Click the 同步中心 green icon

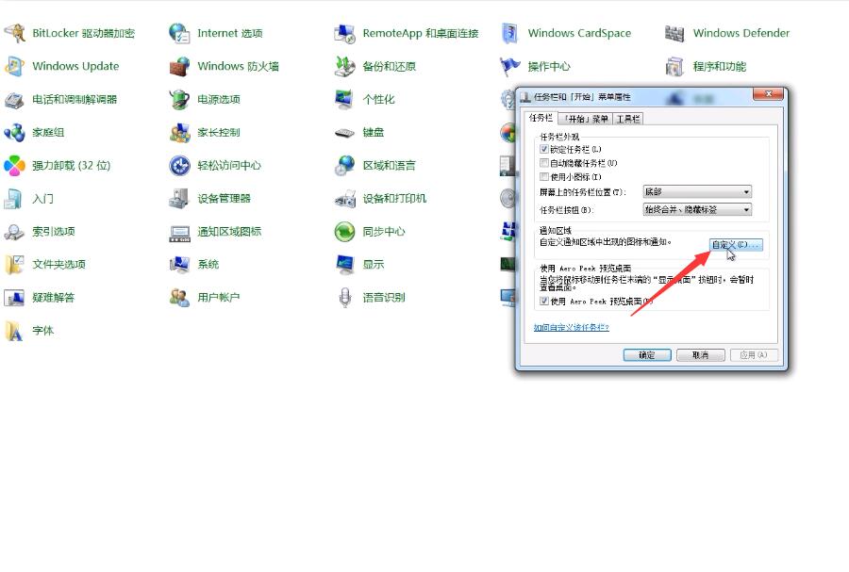(x=345, y=232)
